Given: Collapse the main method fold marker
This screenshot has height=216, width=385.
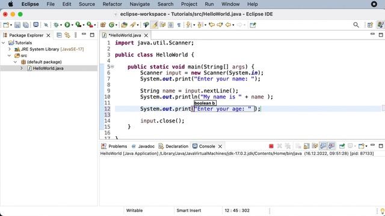Looking at the screenshot, I should click(x=112, y=67).
